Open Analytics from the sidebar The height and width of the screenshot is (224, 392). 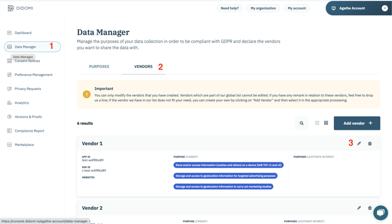click(x=22, y=103)
